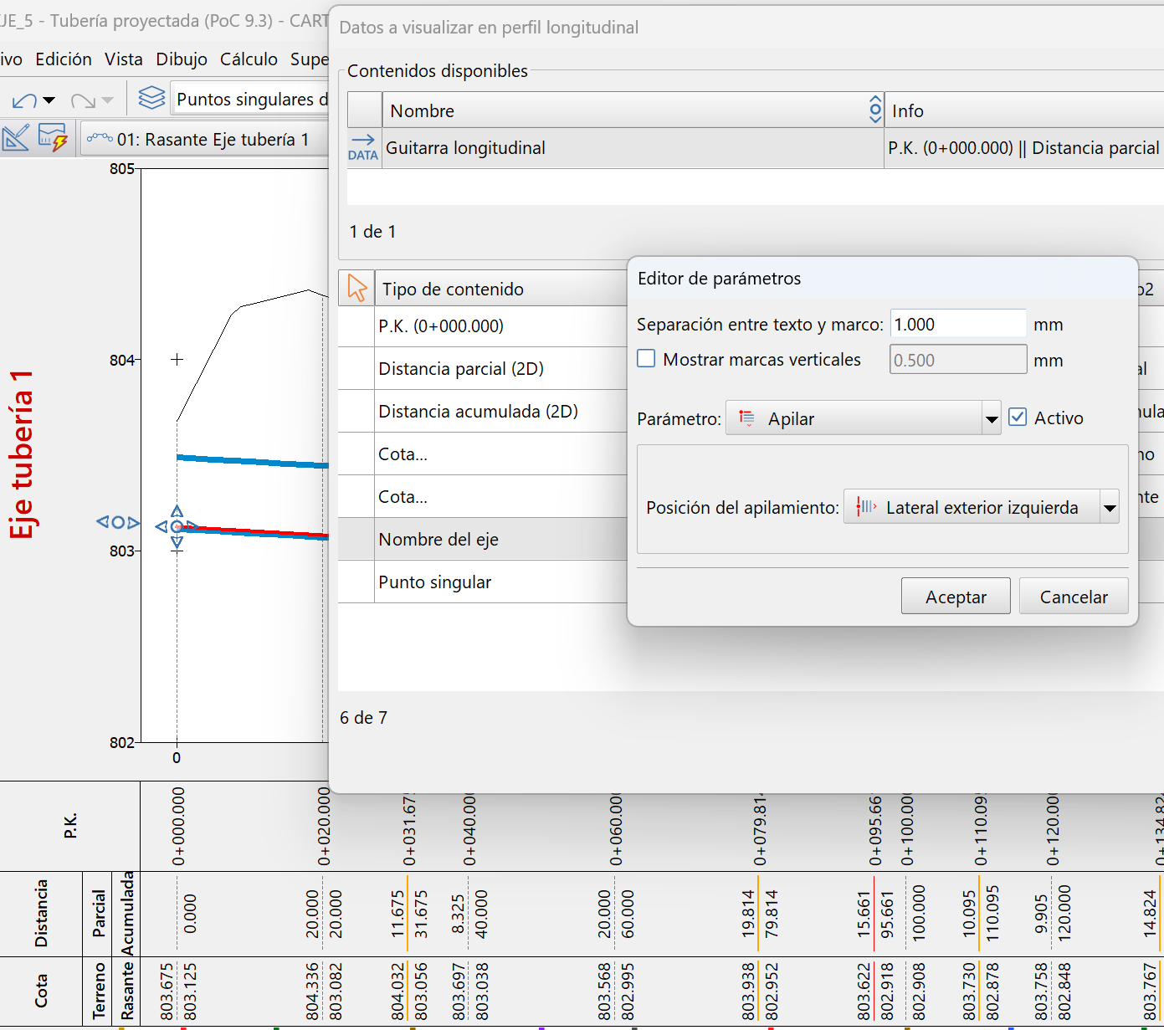Viewport: 1164px width, 1030px height.
Task: Click the Separación entre texto y marco field
Action: 957,324
